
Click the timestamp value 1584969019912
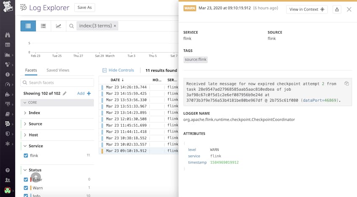(x=224, y=162)
